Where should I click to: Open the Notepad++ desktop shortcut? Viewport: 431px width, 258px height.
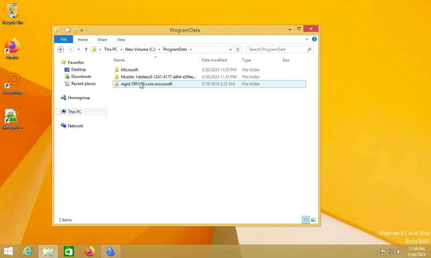coord(12,119)
